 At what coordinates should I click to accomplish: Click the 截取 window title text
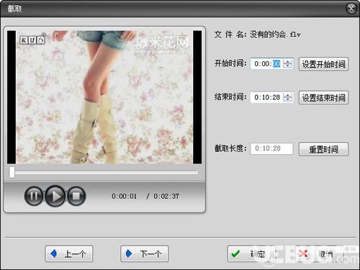(14, 9)
